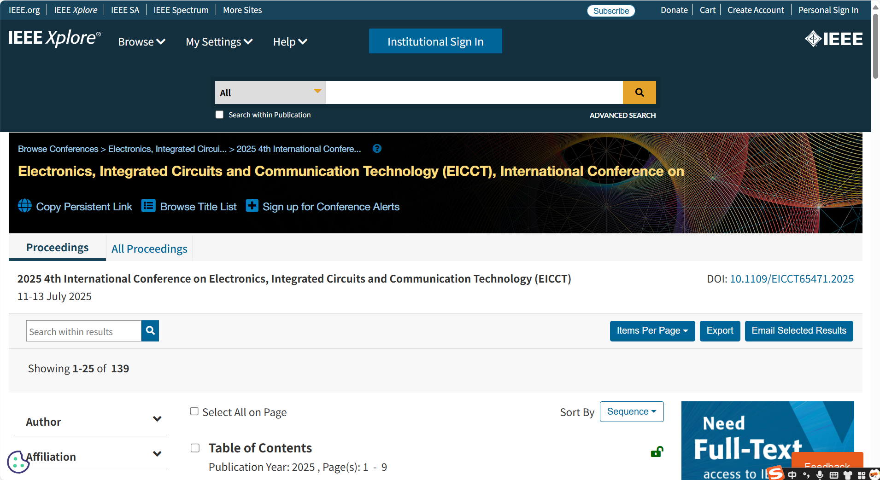
Task: Click the Personal Sign In link
Action: (828, 10)
